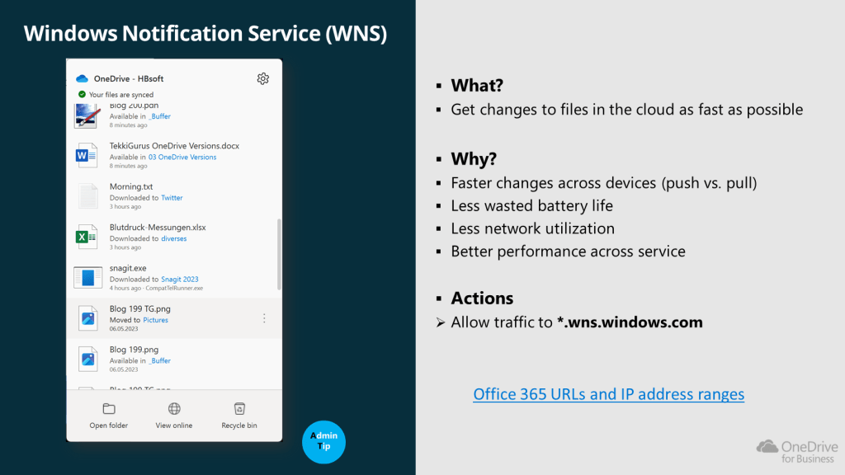Click Excel icon for Blutdruck-Messungen.xlsx

tap(87, 236)
